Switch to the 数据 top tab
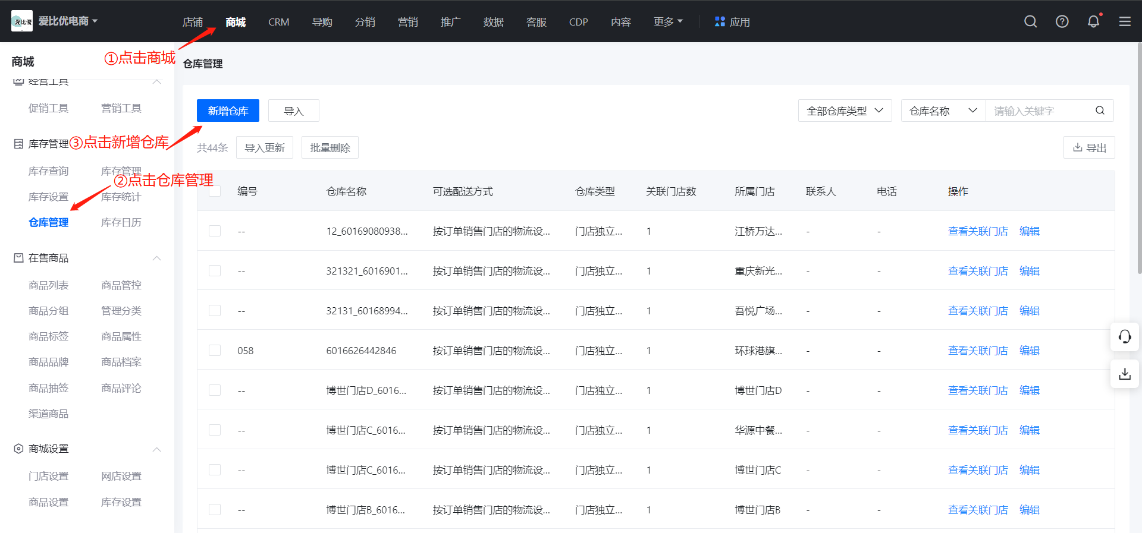The width and height of the screenshot is (1142, 533). click(493, 22)
